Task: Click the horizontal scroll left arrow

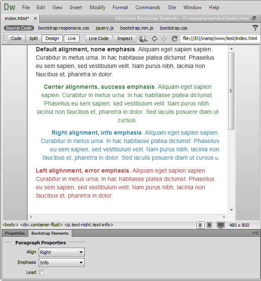Action: [x=31, y=217]
